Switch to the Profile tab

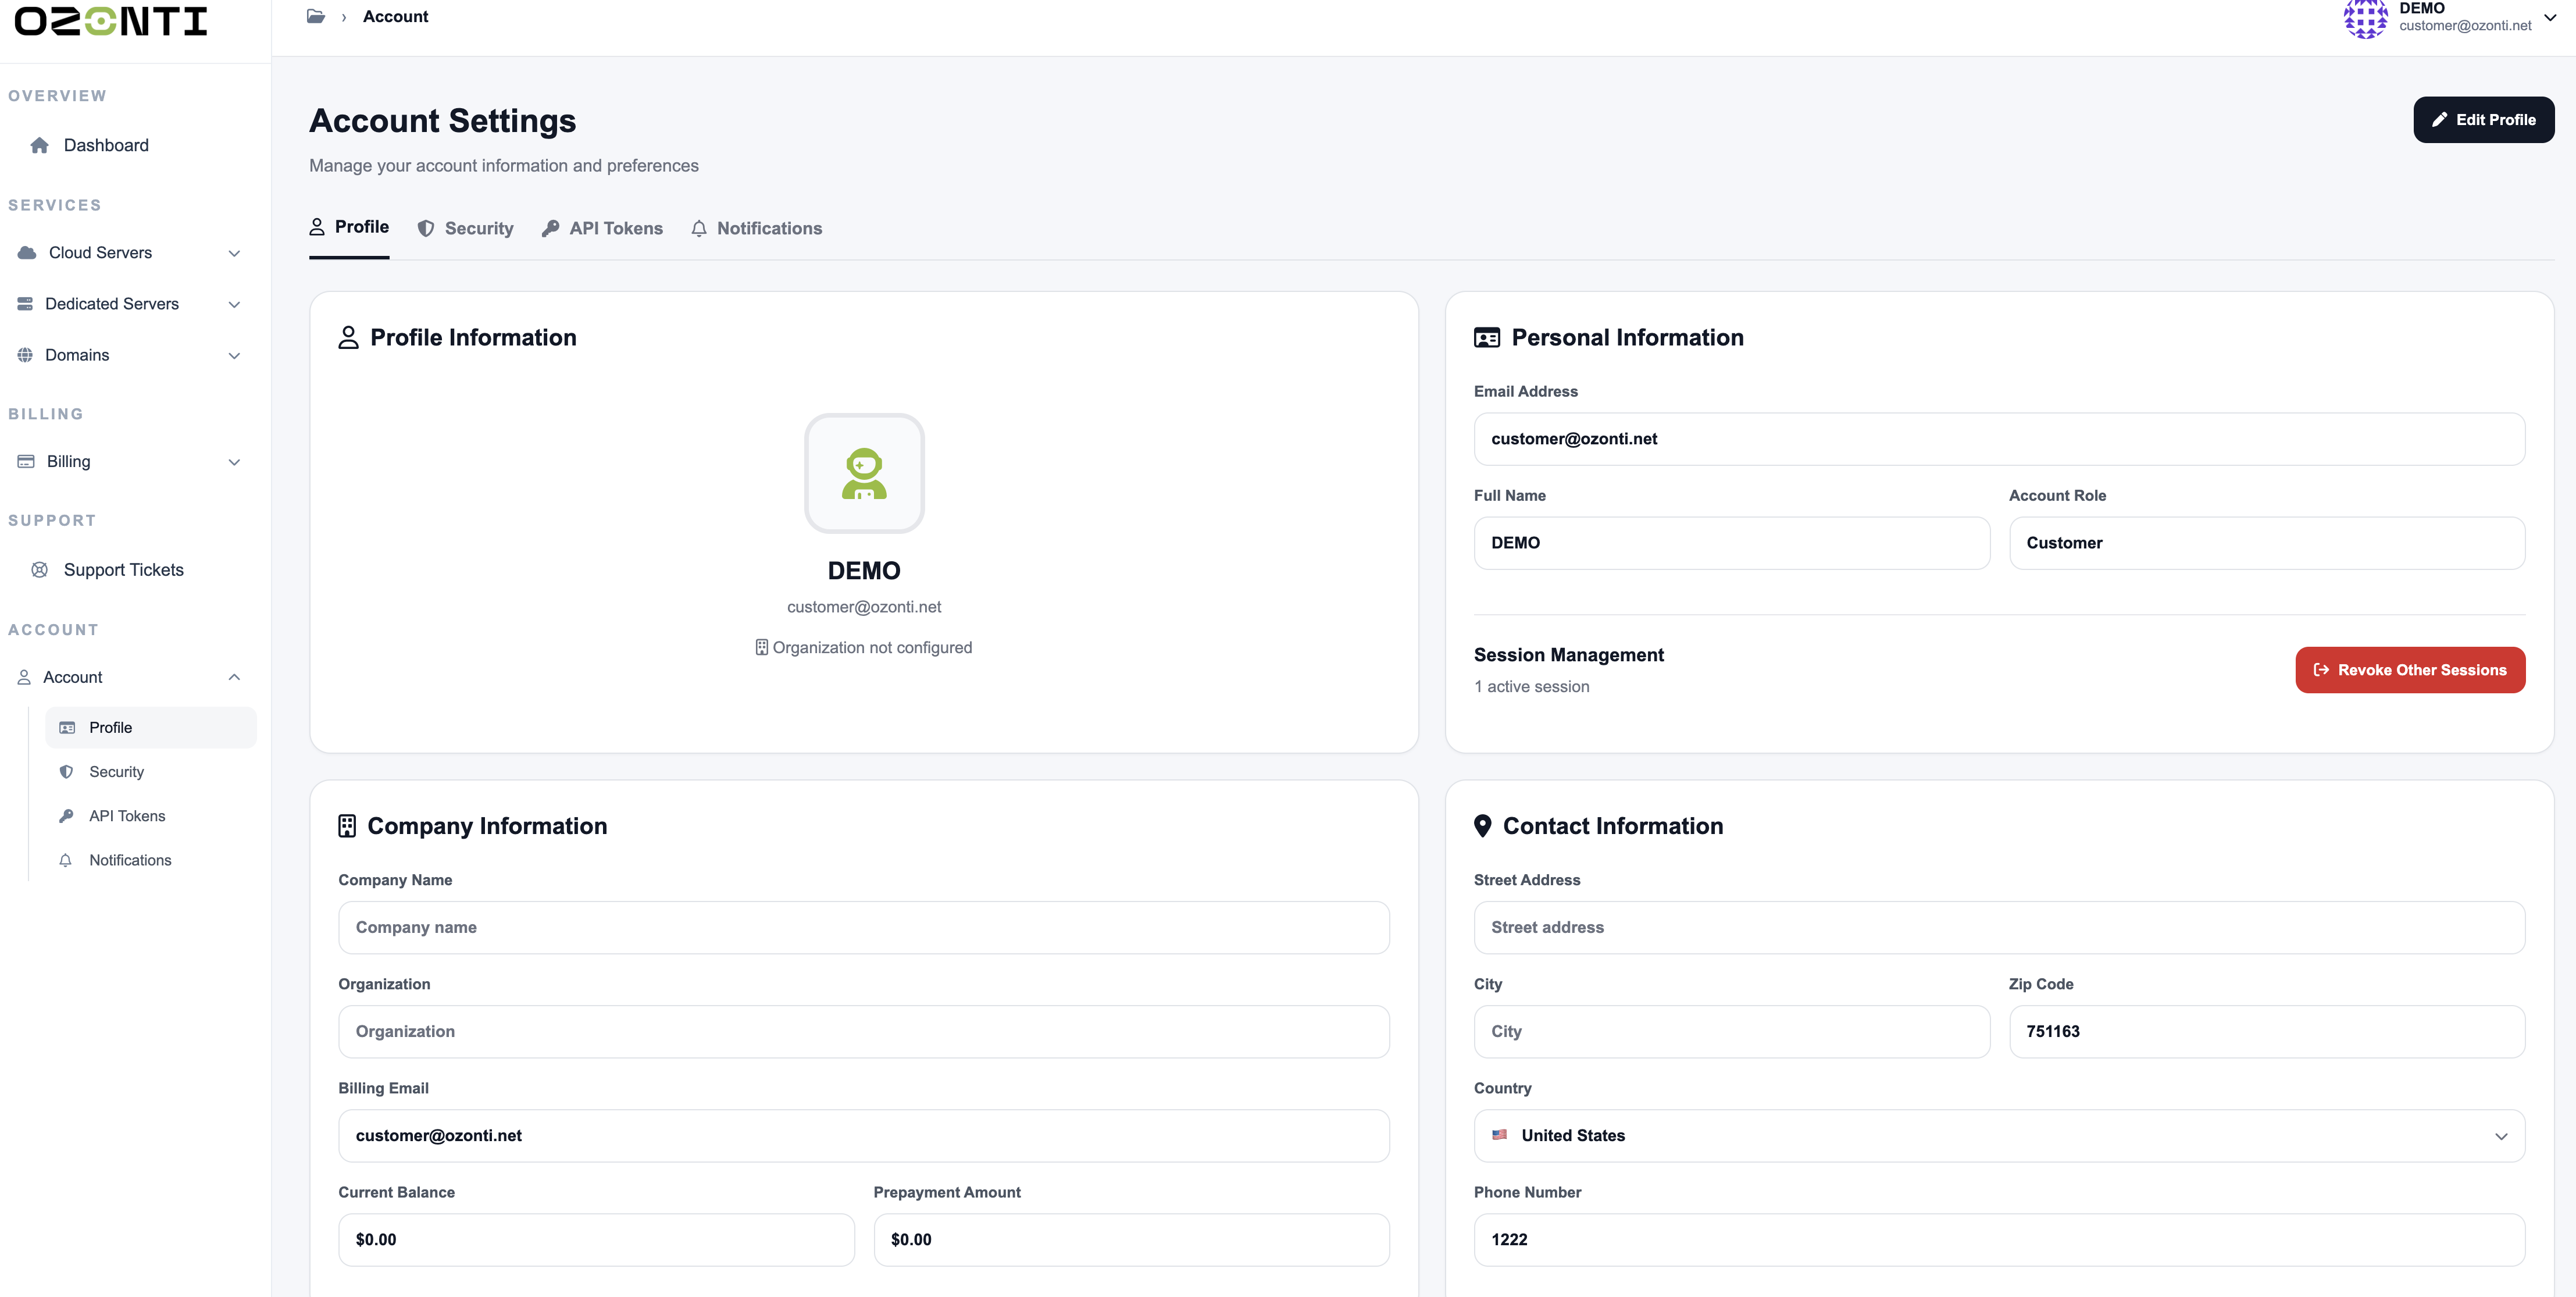pyautogui.click(x=349, y=227)
